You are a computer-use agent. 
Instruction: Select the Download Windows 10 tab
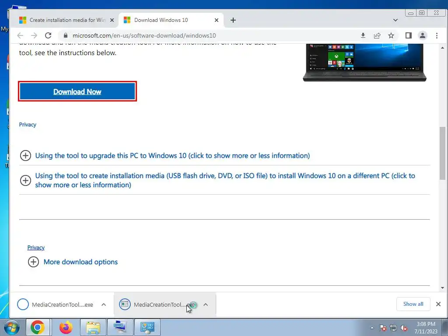coord(171,20)
